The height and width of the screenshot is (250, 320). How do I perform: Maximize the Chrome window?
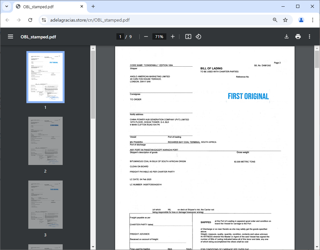click(x=297, y=6)
